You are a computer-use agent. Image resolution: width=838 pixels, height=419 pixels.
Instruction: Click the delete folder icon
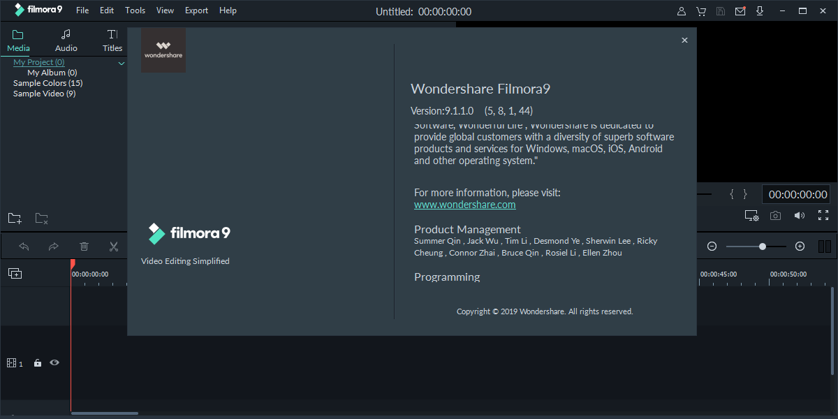(42, 219)
